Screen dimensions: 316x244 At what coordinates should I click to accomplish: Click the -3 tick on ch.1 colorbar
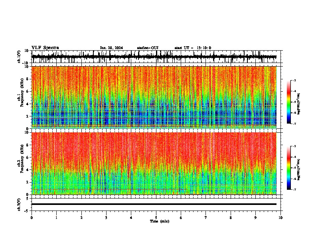click(294, 80)
